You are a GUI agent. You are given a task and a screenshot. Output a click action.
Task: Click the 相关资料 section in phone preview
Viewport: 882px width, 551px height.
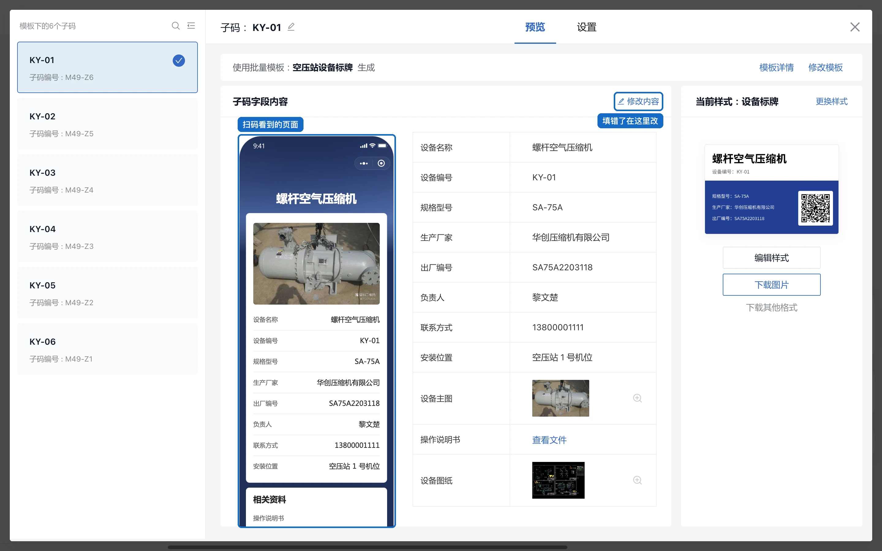[x=316, y=507]
